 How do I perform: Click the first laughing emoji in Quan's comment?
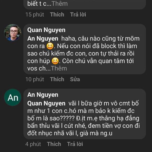(x=49, y=46)
